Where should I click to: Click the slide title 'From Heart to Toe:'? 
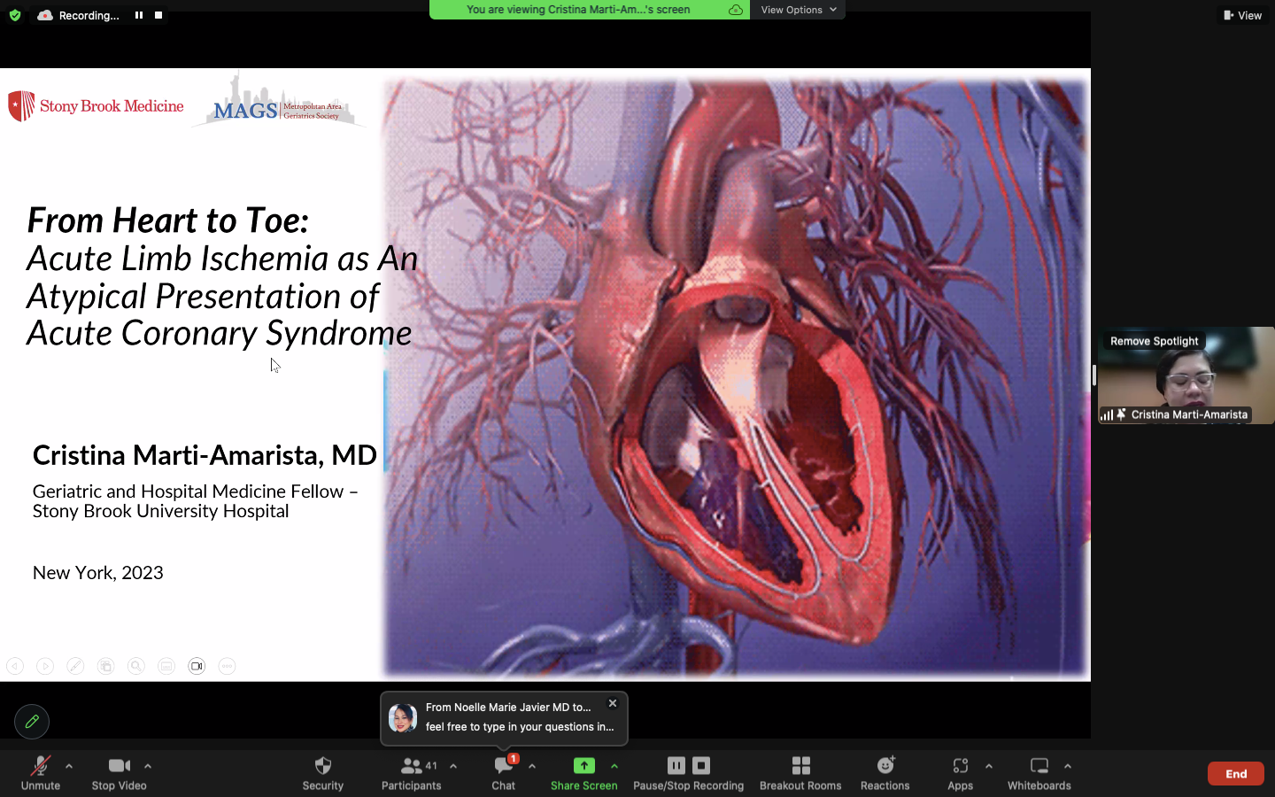click(168, 220)
